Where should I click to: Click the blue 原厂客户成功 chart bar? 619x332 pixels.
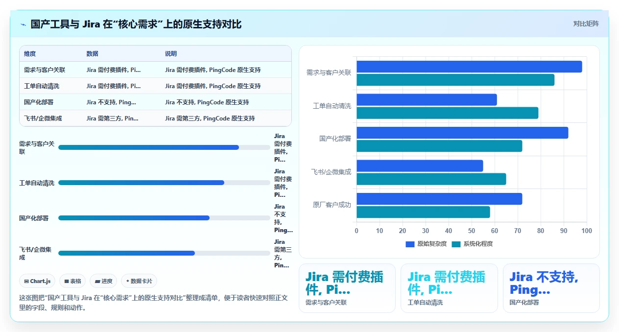tap(439, 199)
